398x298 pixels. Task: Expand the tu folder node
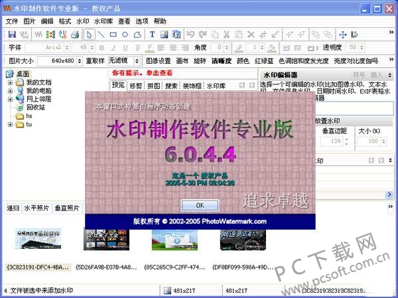pos(10,124)
